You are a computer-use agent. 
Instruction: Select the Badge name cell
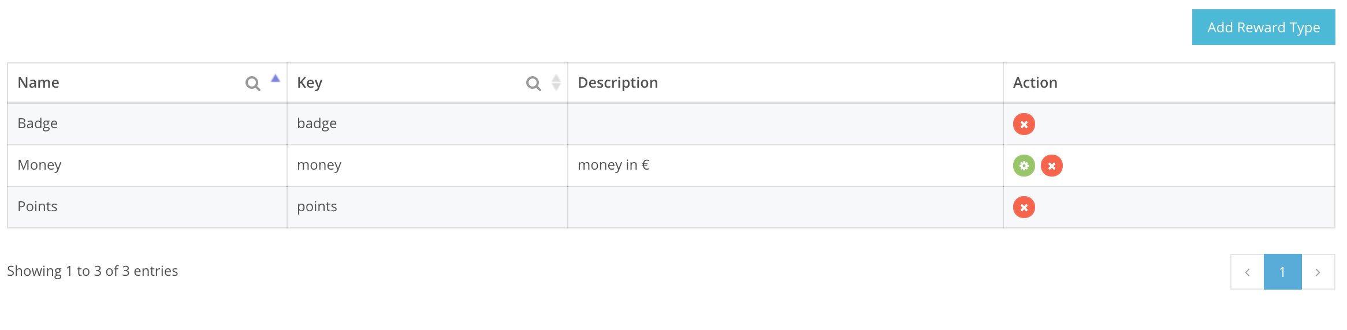(38, 123)
